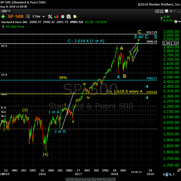Open the watchlist list icon beside SP-500
Image resolution: width=181 pixels, height=181 pixels.
[x=28, y=16]
